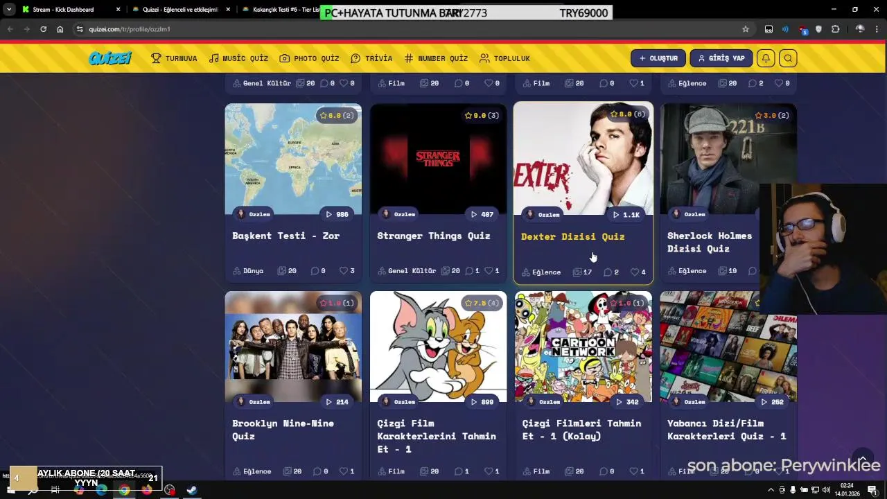
Task: Open Chrome from the taskbar
Action: pos(124,490)
